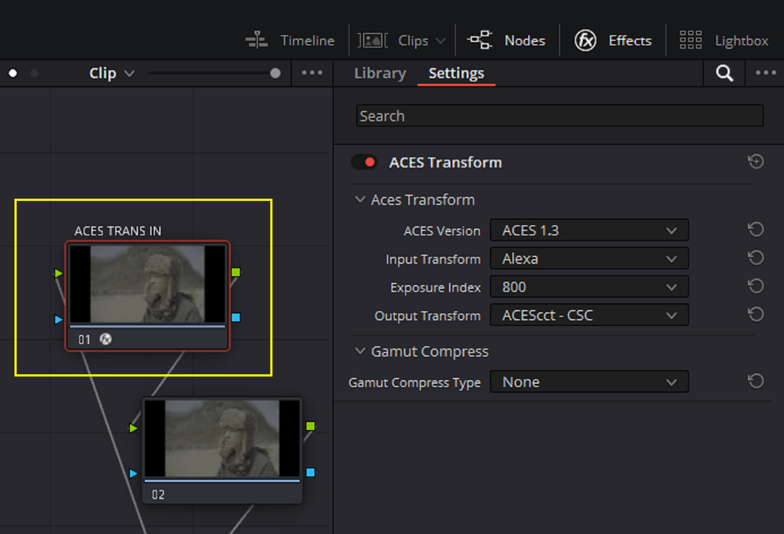Reset all ACES Transform settings

pyautogui.click(x=755, y=162)
